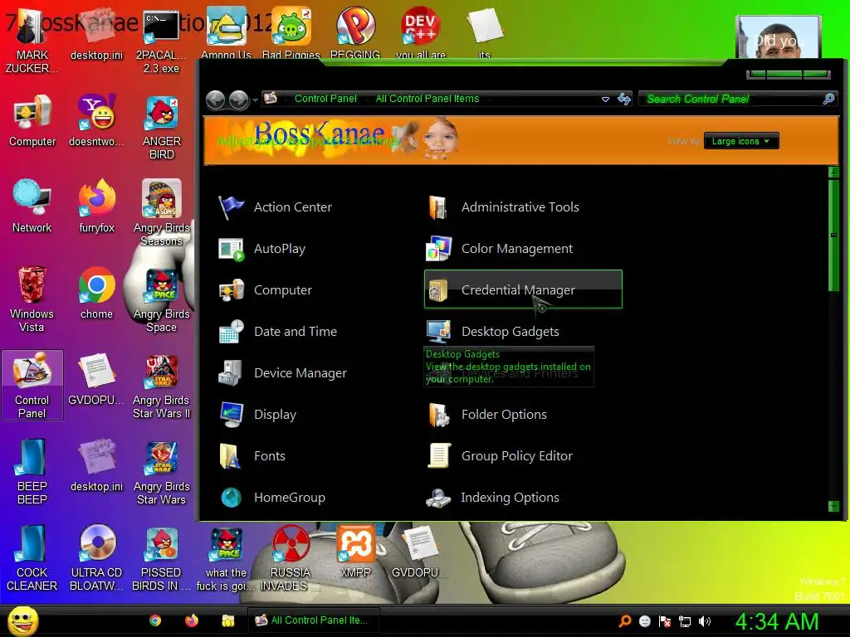Open Date and Time calendar icon

pos(232,332)
